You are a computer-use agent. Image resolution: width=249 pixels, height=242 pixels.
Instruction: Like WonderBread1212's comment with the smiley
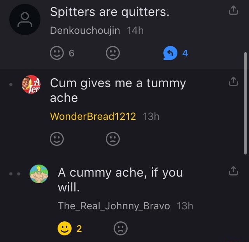(x=57, y=139)
